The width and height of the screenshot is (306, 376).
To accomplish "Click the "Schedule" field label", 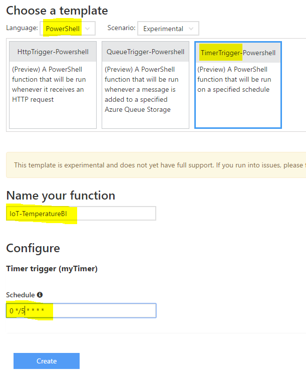I will click(20, 295).
